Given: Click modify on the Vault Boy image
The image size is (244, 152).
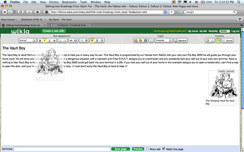Looking at the screenshot, I should point(222,71).
